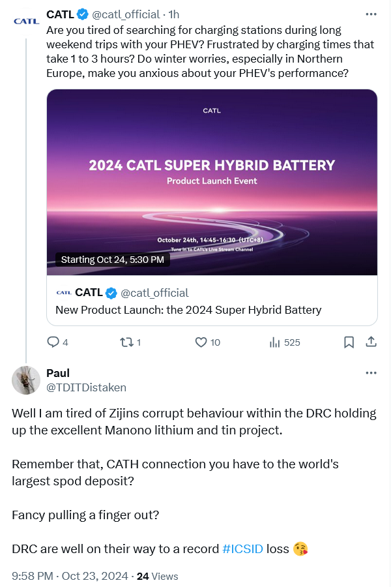
Task: Open Paul's profile avatar
Action: (26, 380)
